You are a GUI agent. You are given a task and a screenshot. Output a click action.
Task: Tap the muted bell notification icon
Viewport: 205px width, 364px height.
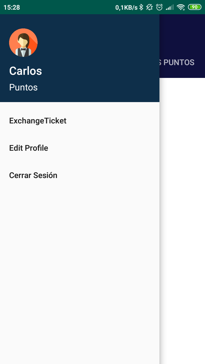coord(149,7)
